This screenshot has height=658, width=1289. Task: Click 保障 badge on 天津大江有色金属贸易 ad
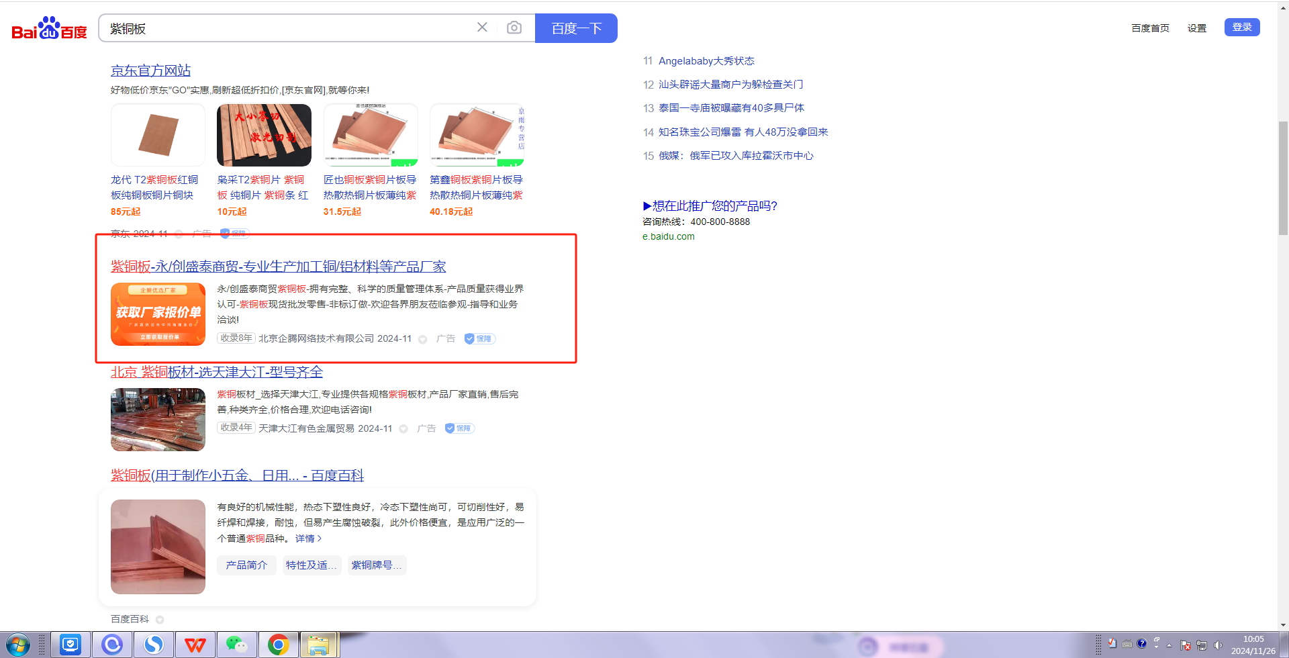click(460, 428)
